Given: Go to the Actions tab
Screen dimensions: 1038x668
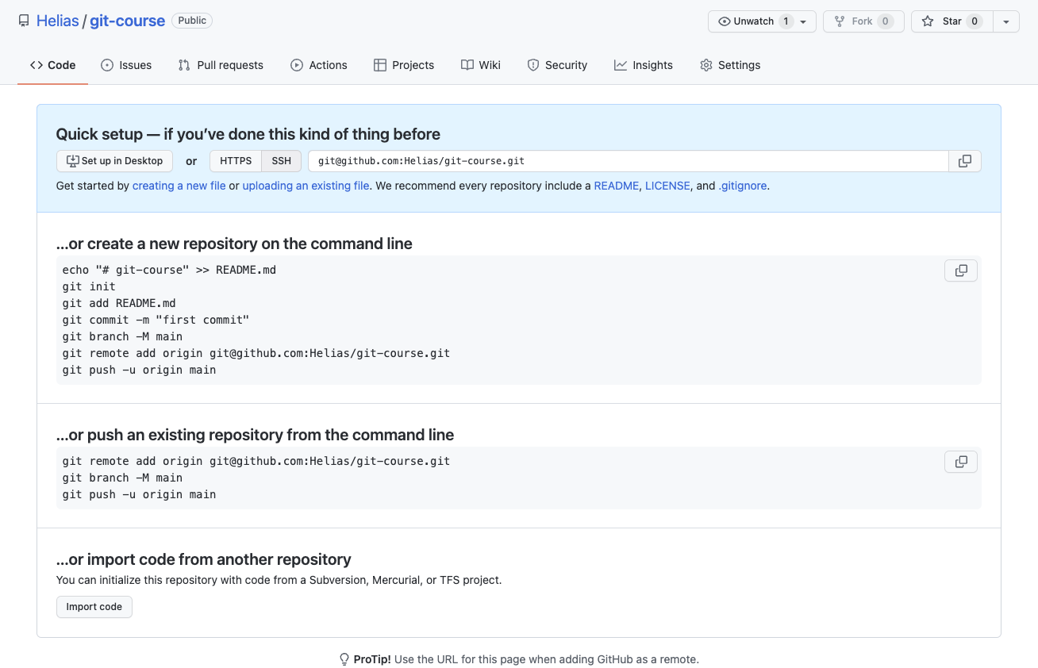Looking at the screenshot, I should pos(319,65).
